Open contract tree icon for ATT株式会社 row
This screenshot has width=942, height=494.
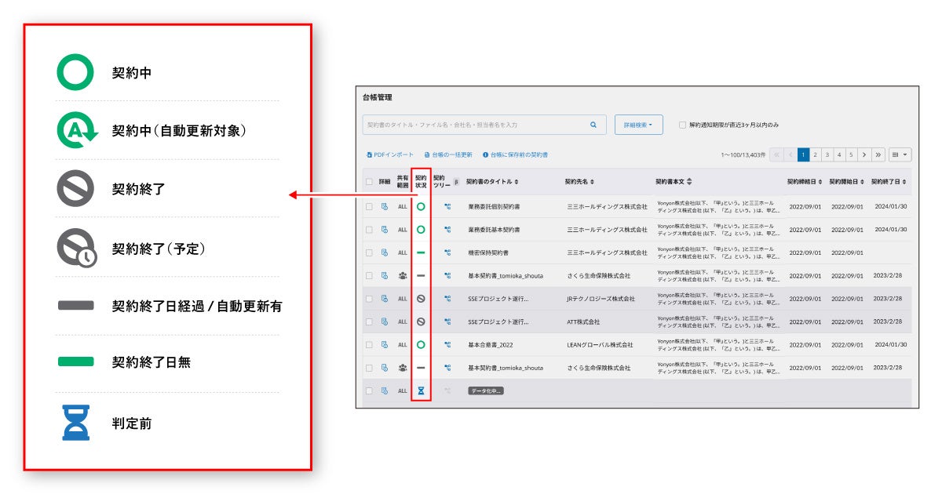pyautogui.click(x=447, y=321)
